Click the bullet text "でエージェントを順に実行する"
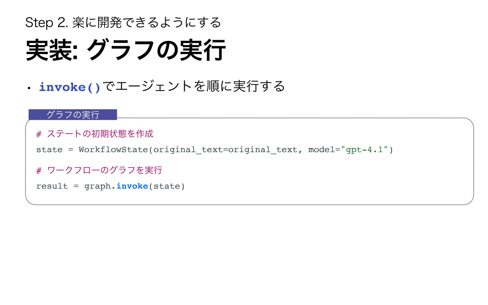Image resolution: width=488 pixels, height=305 pixels. [x=194, y=86]
